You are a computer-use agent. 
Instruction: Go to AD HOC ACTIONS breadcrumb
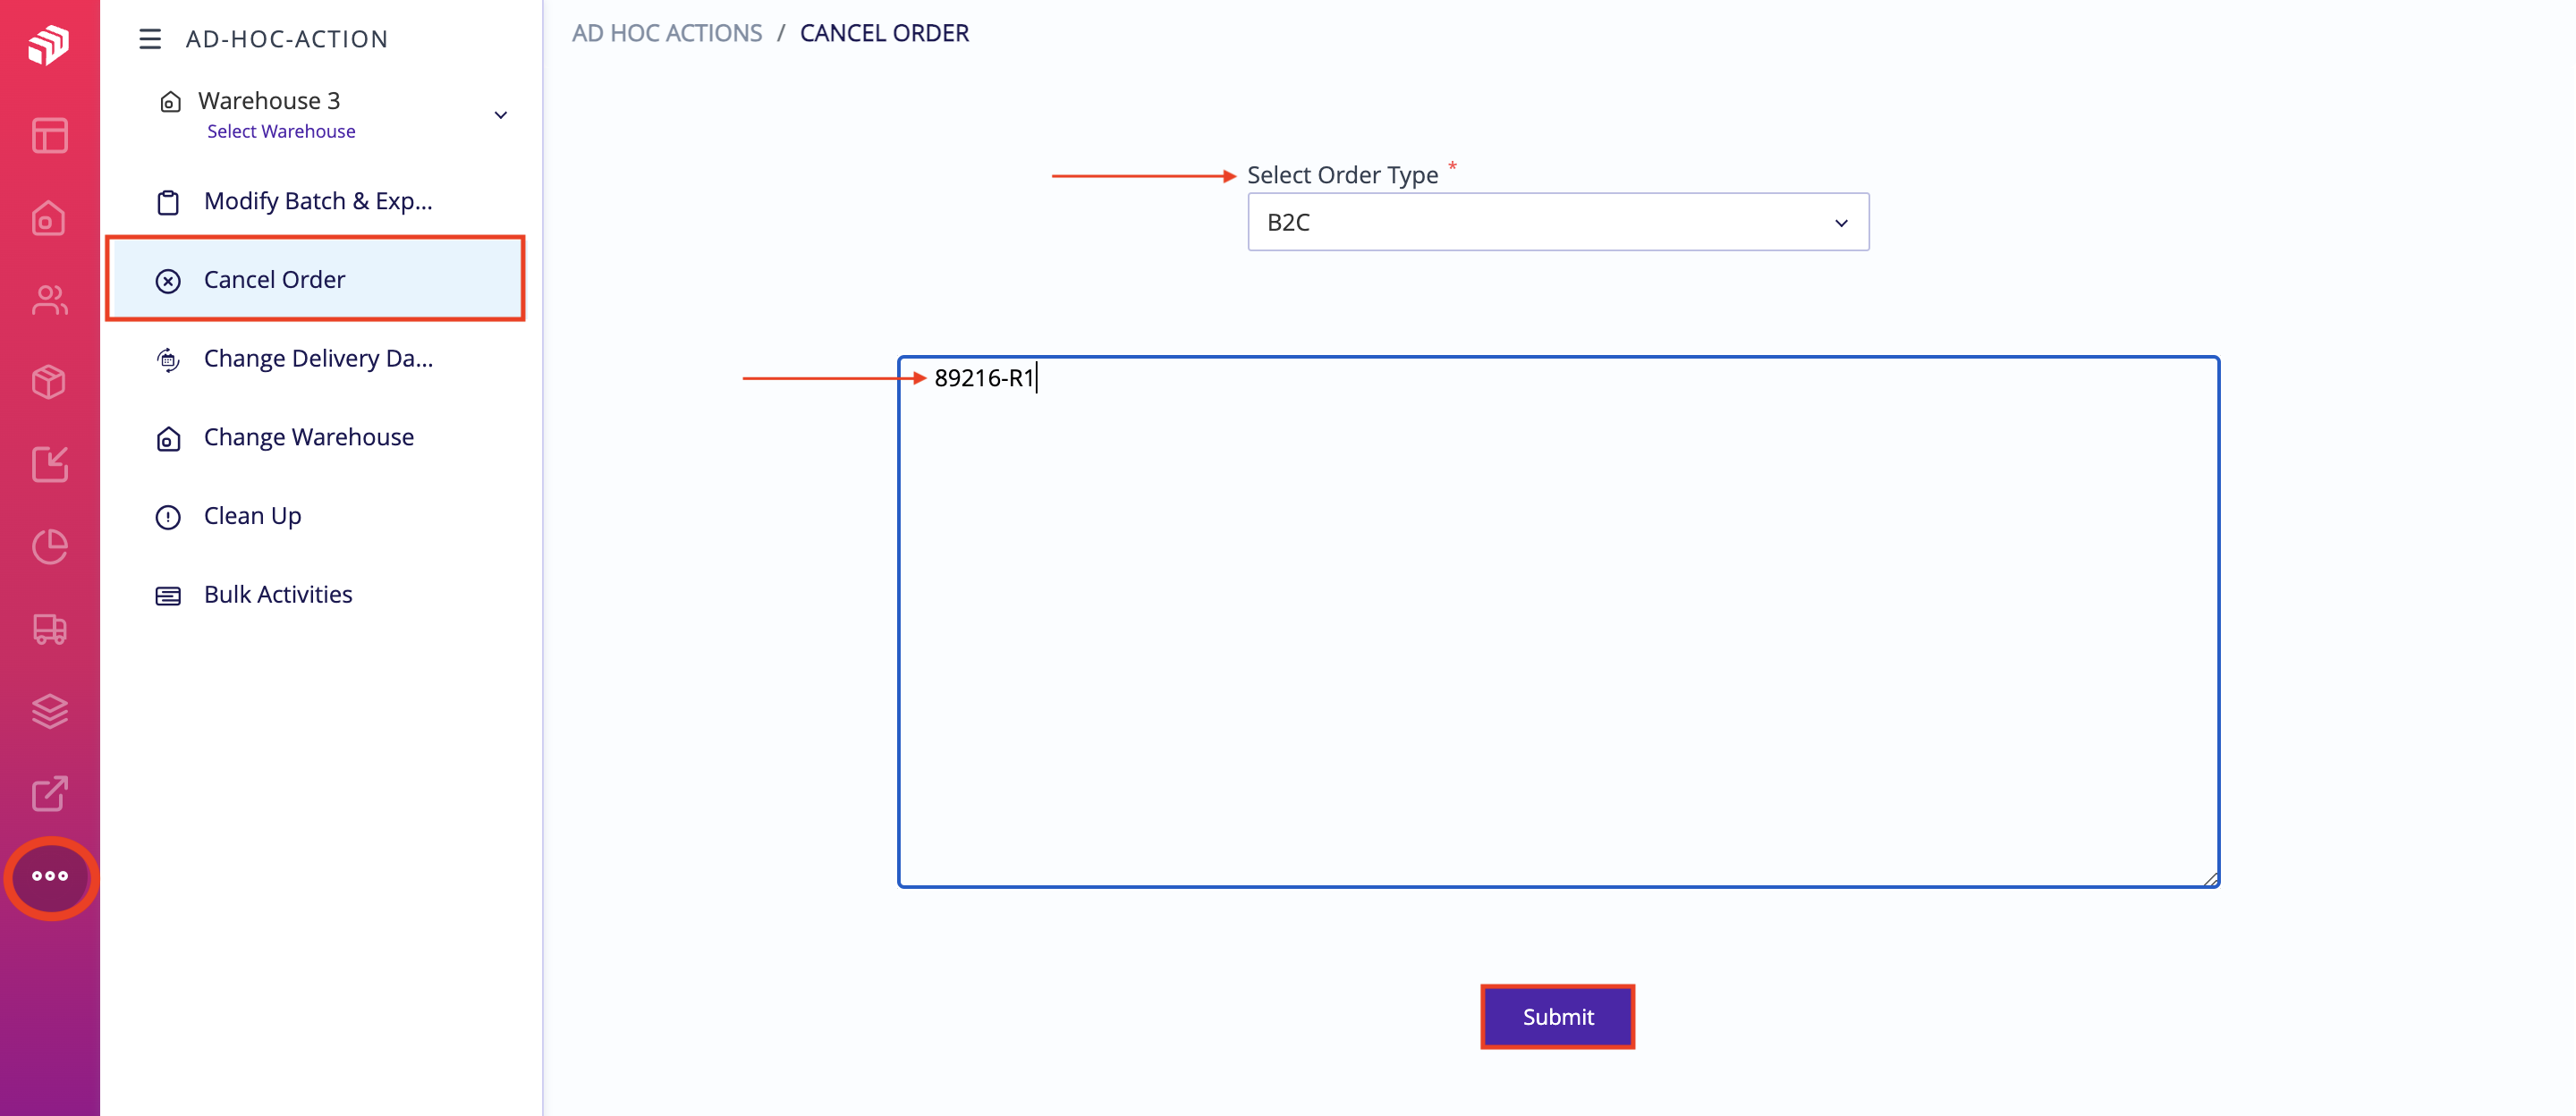[x=667, y=33]
